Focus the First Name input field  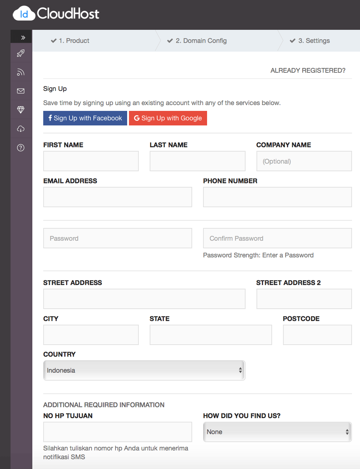[91, 161]
